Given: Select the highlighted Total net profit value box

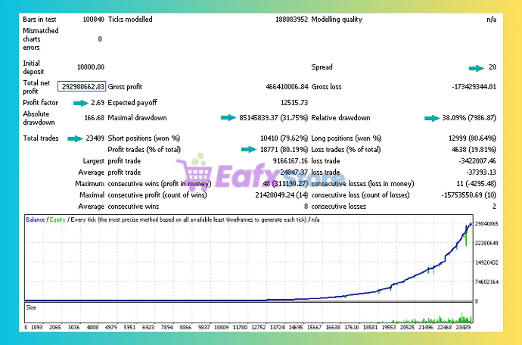Looking at the screenshot, I should [82, 87].
